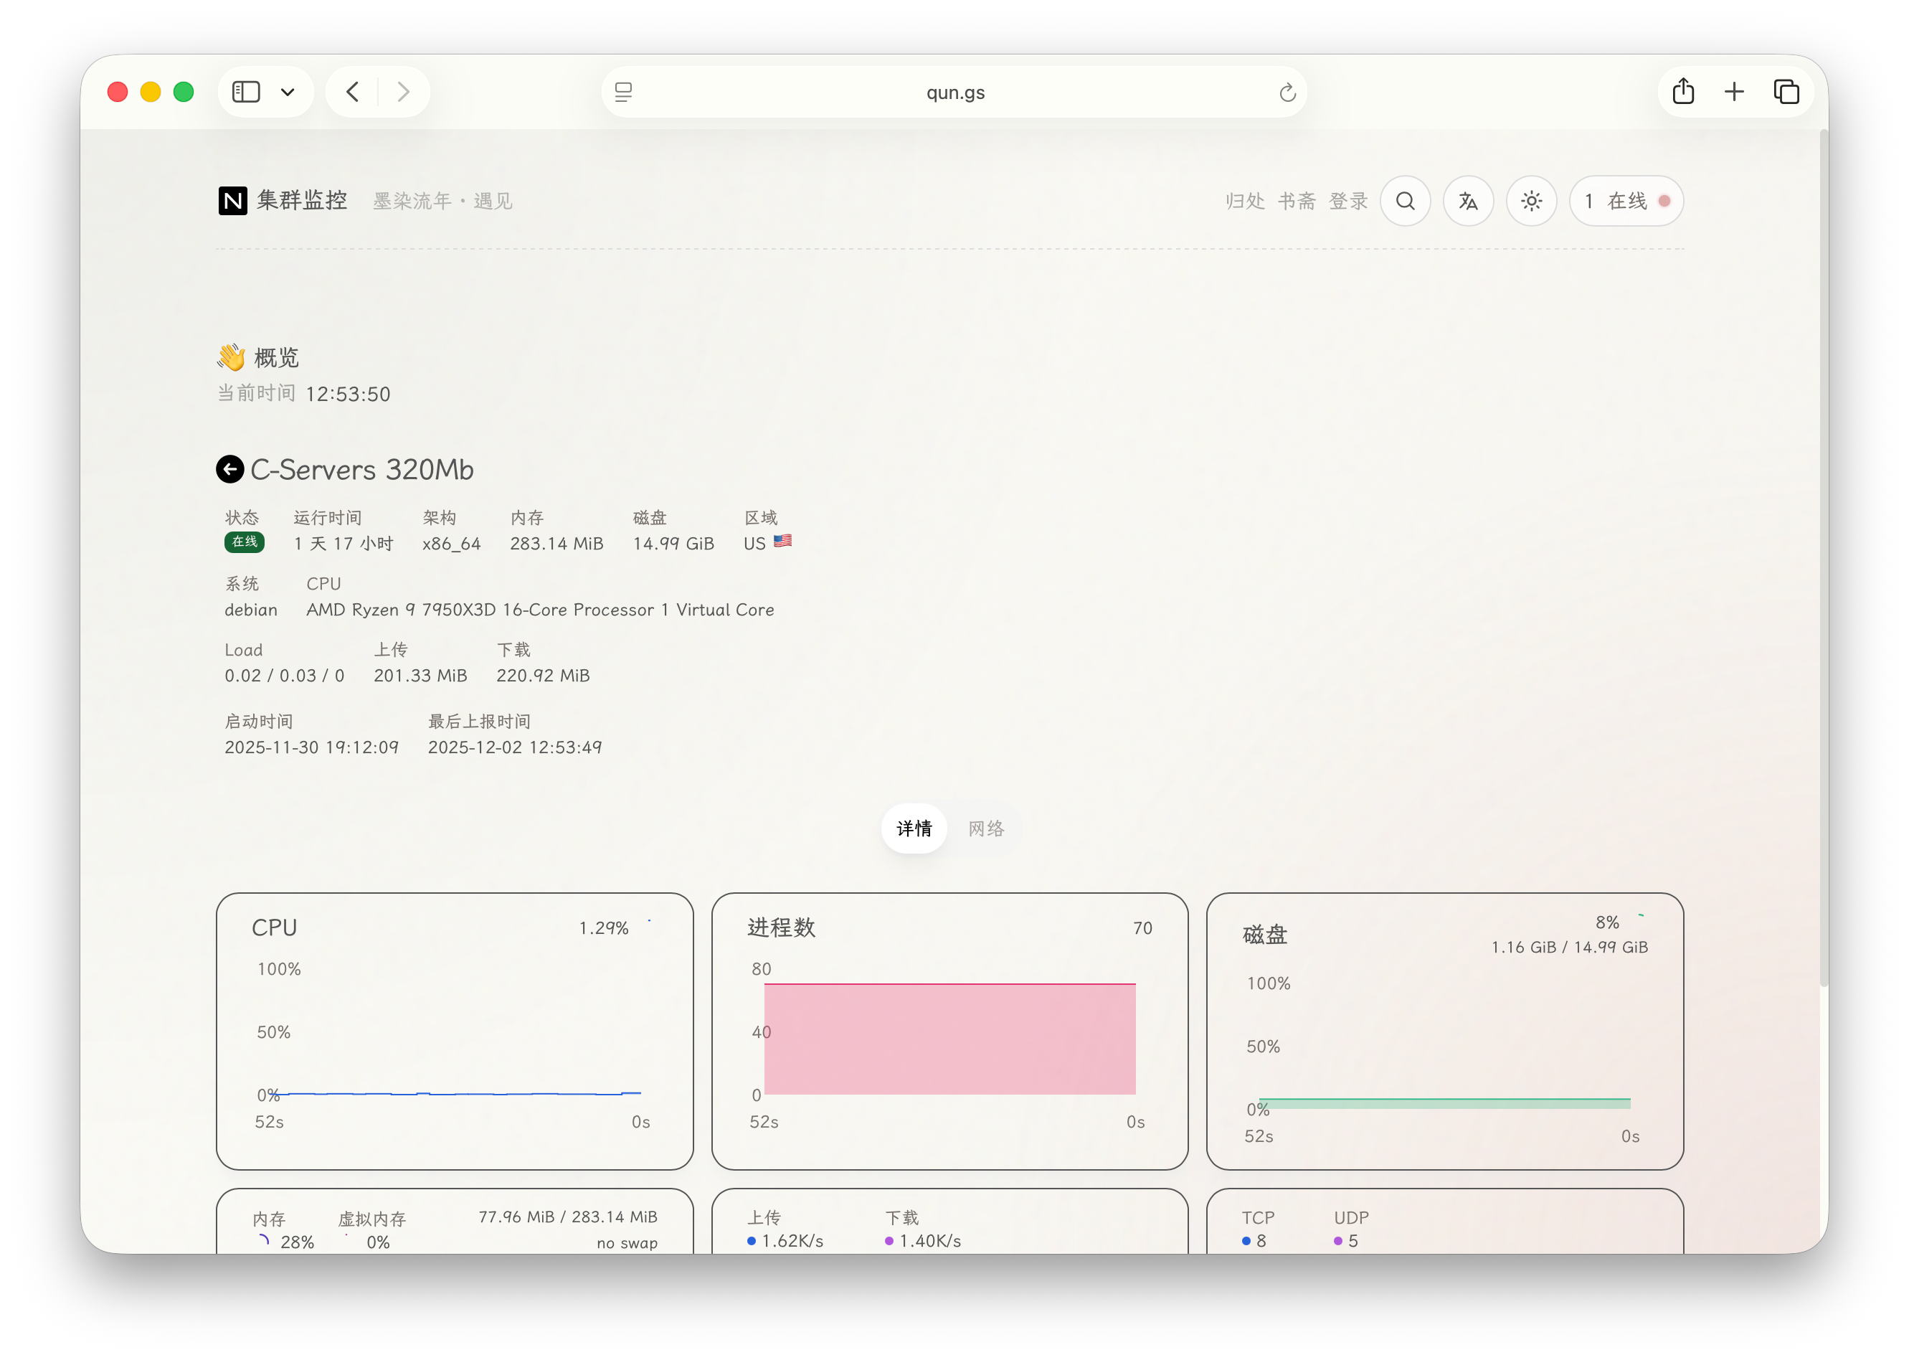Click the black back arrow beside C-Servers
This screenshot has width=1909, height=1360.
click(230, 470)
